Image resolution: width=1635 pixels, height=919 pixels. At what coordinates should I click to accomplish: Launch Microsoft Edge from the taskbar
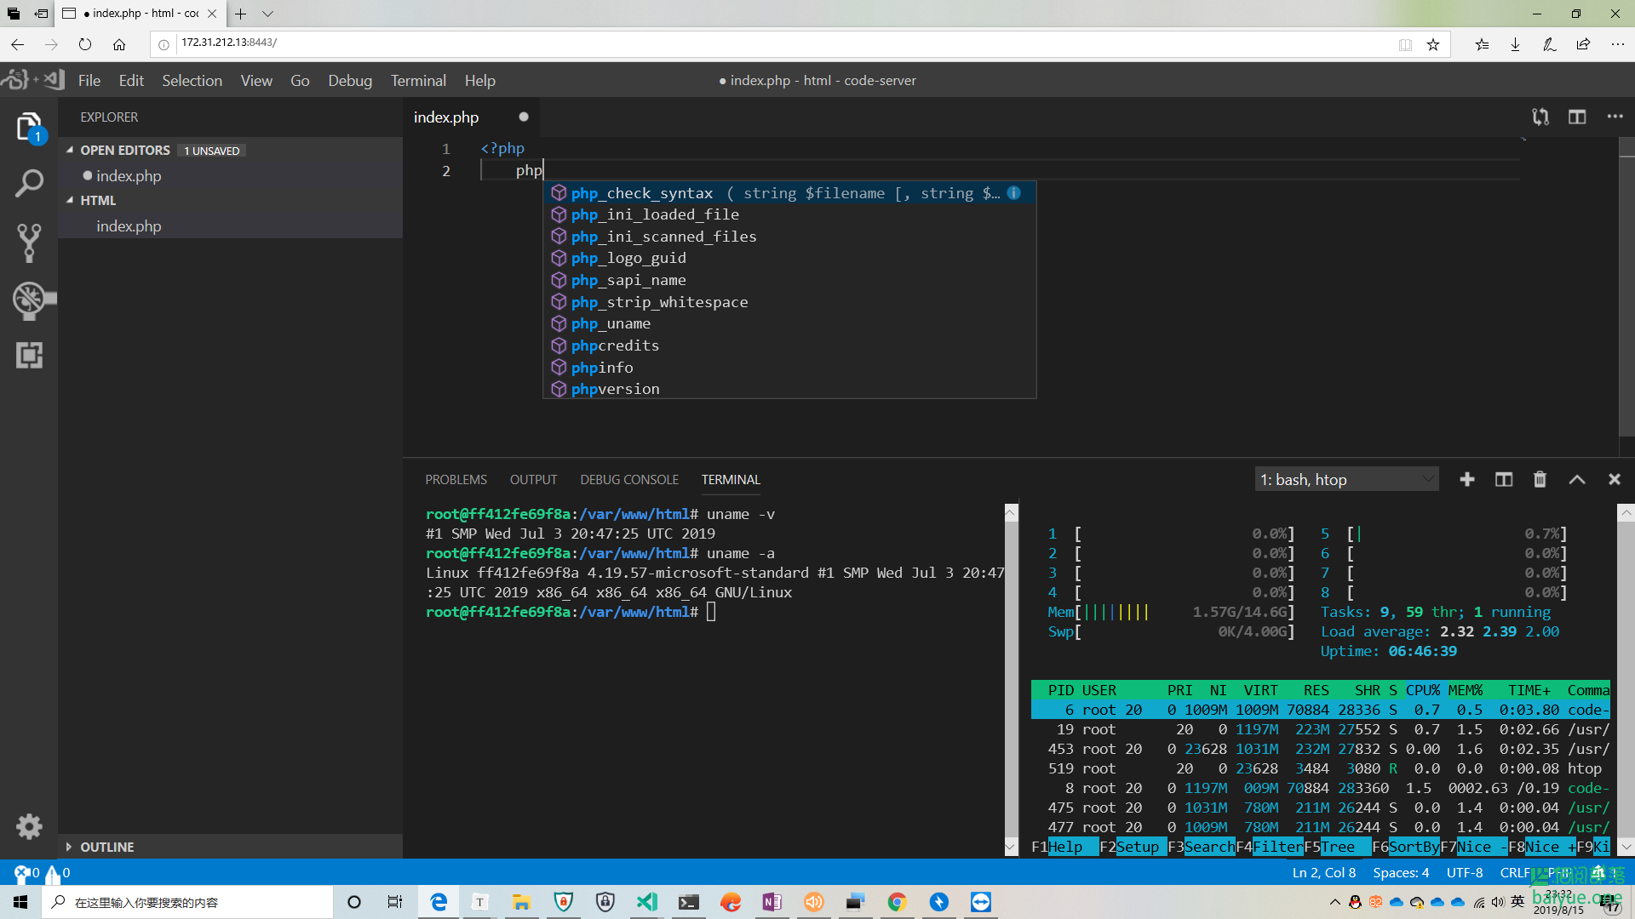[438, 901]
